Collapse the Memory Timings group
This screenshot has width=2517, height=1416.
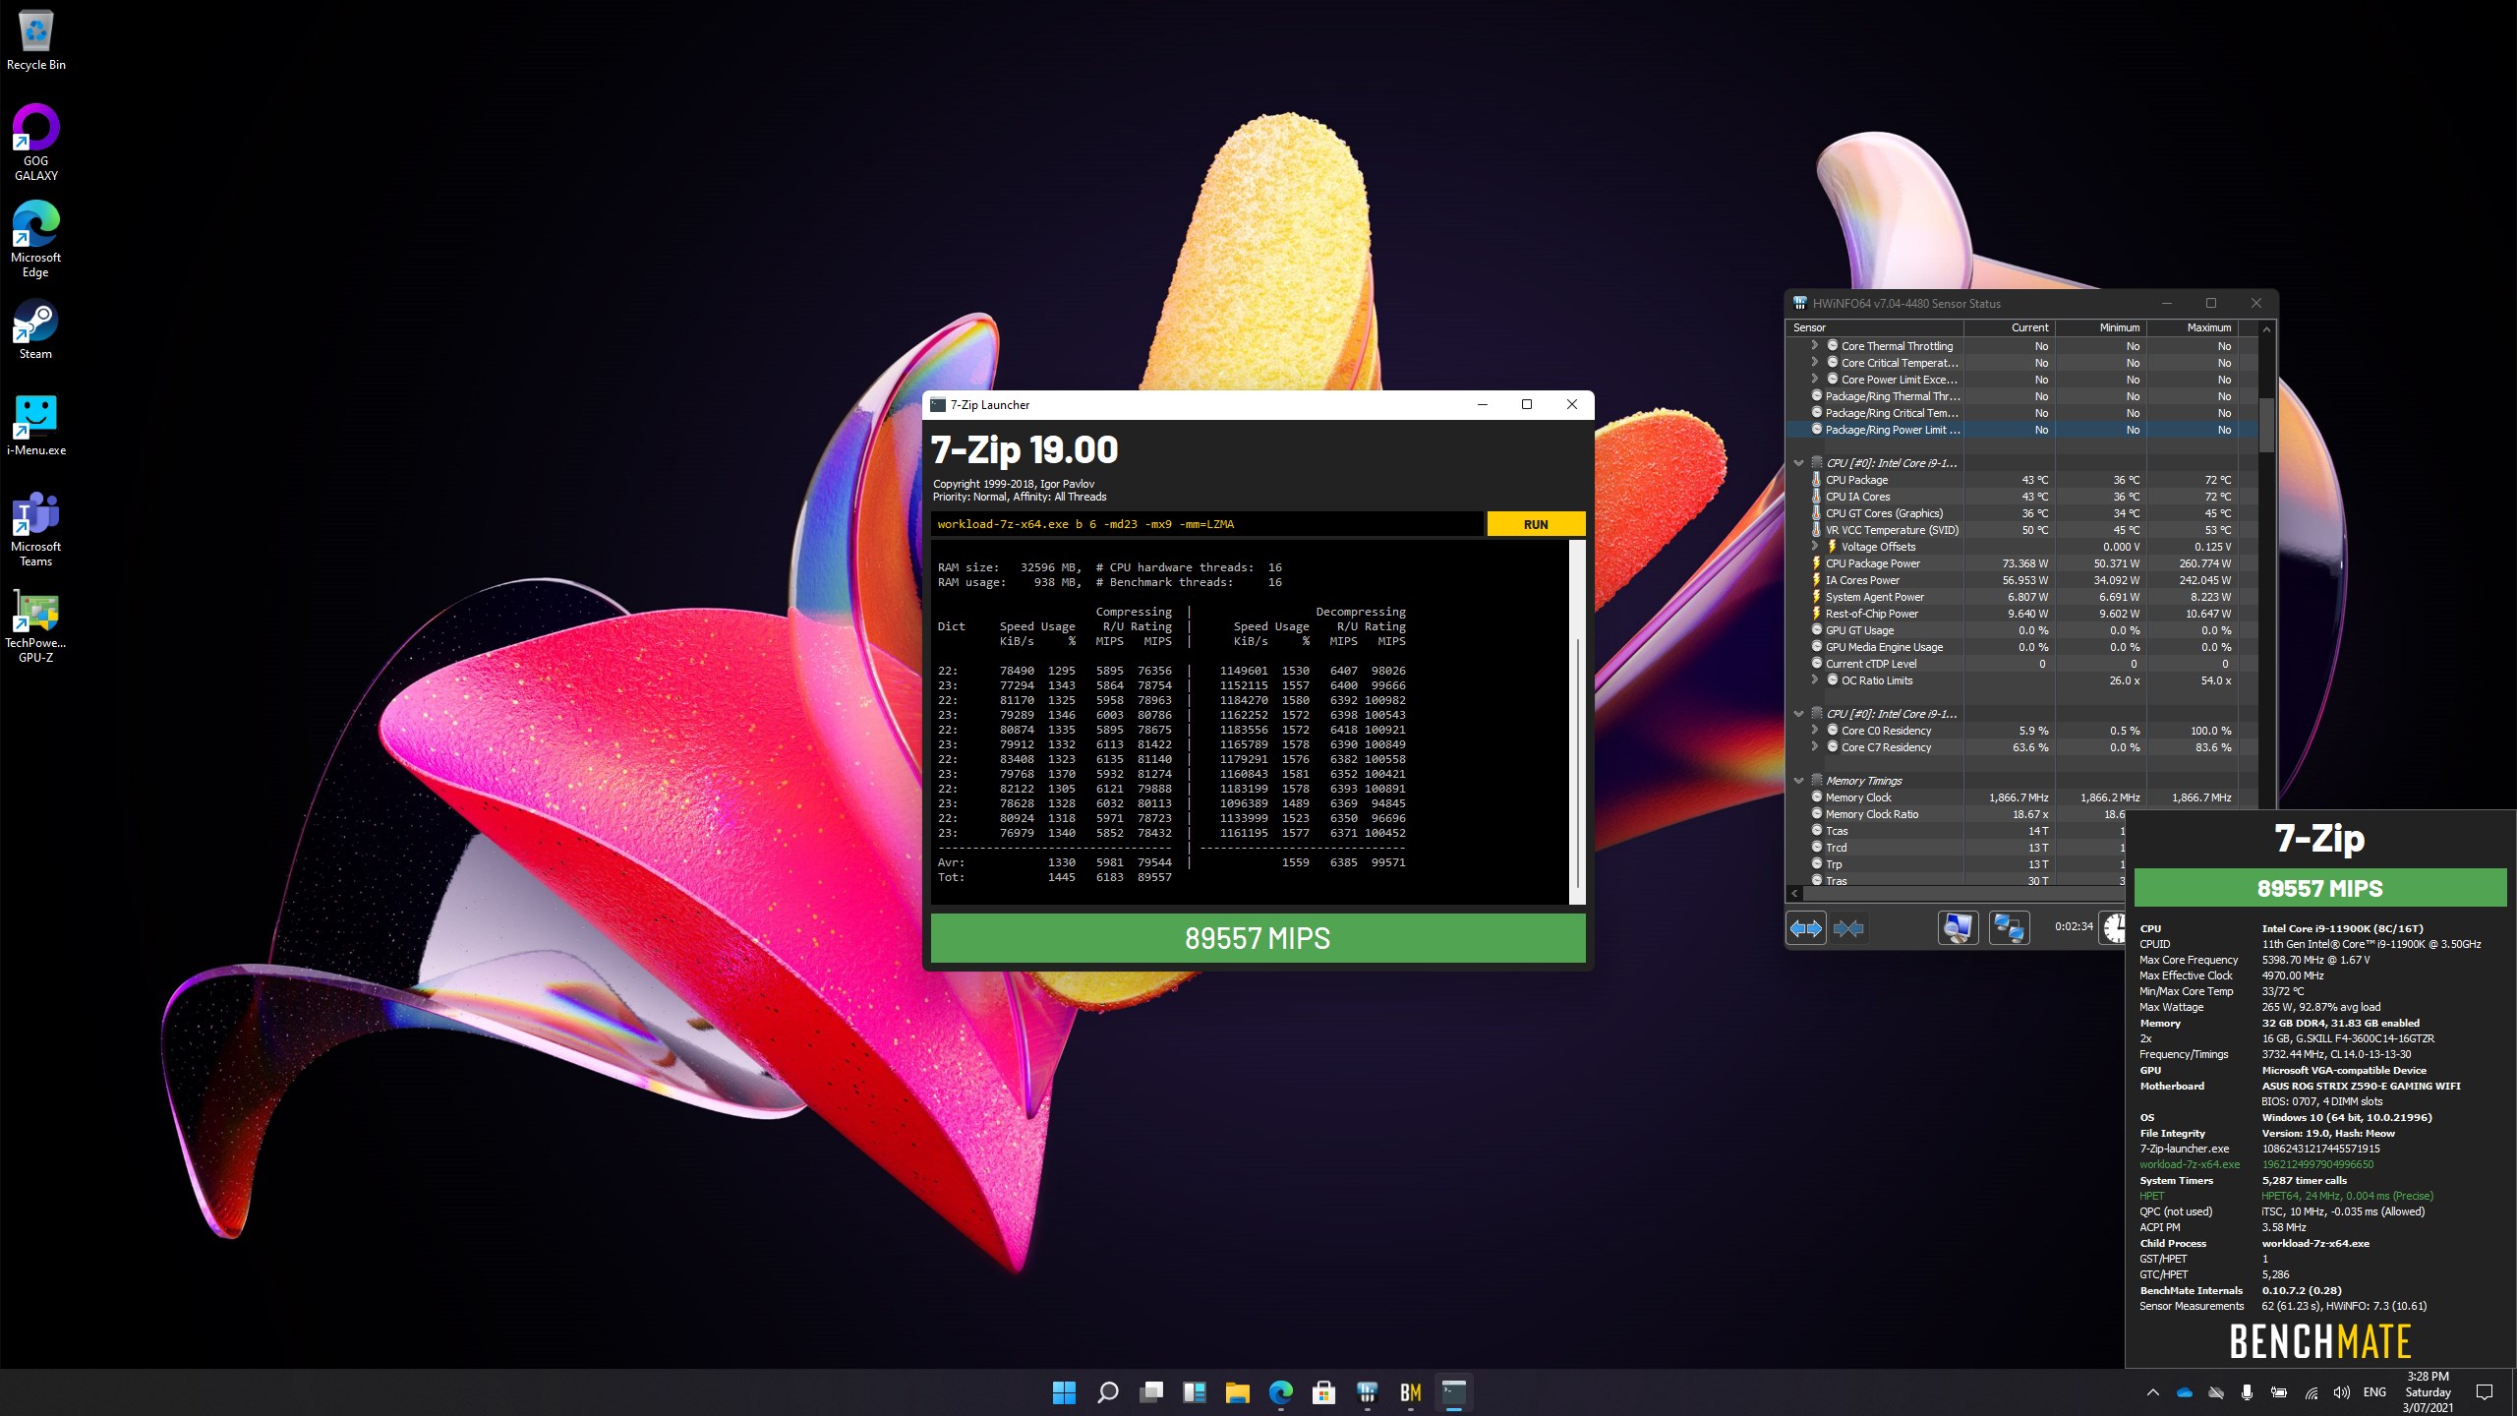coord(1798,781)
